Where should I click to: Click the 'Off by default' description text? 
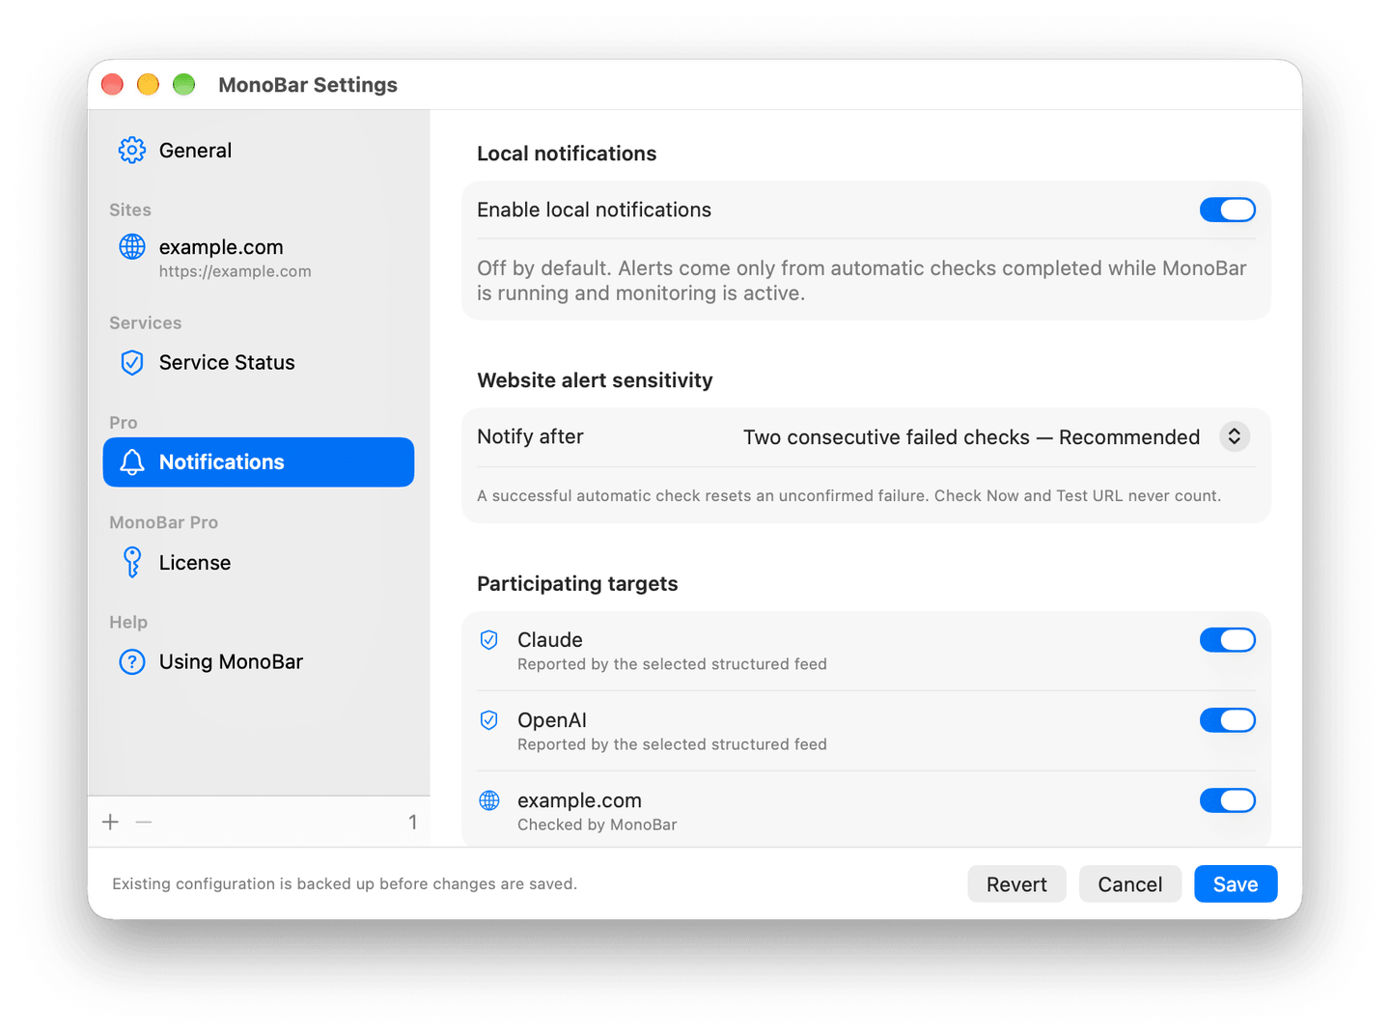point(862,281)
